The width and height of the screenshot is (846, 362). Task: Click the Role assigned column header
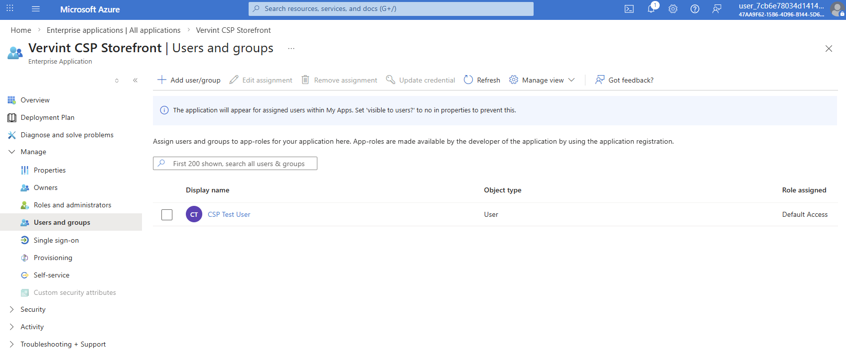click(x=804, y=190)
